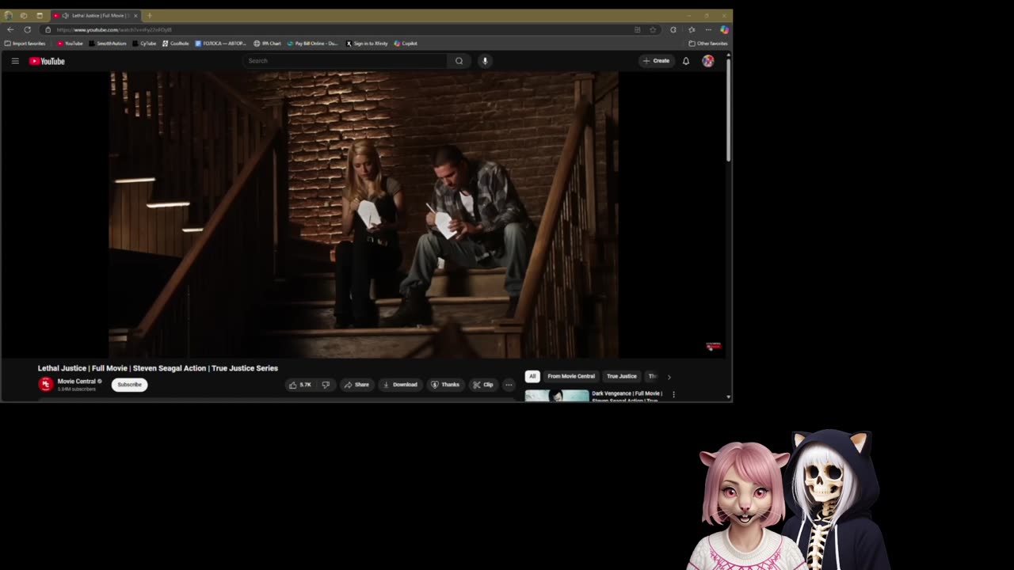The height and width of the screenshot is (570, 1014).
Task: Open the browser profile icon in title bar
Action: click(x=9, y=15)
